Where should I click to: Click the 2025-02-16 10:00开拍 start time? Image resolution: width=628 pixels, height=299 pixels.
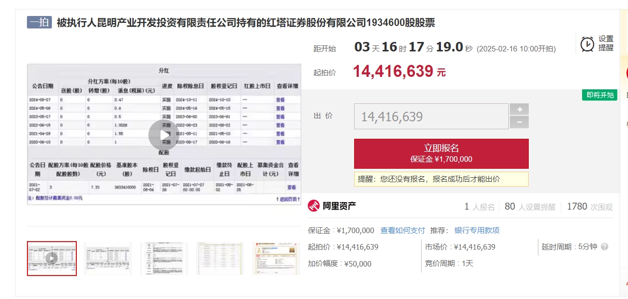[516, 49]
